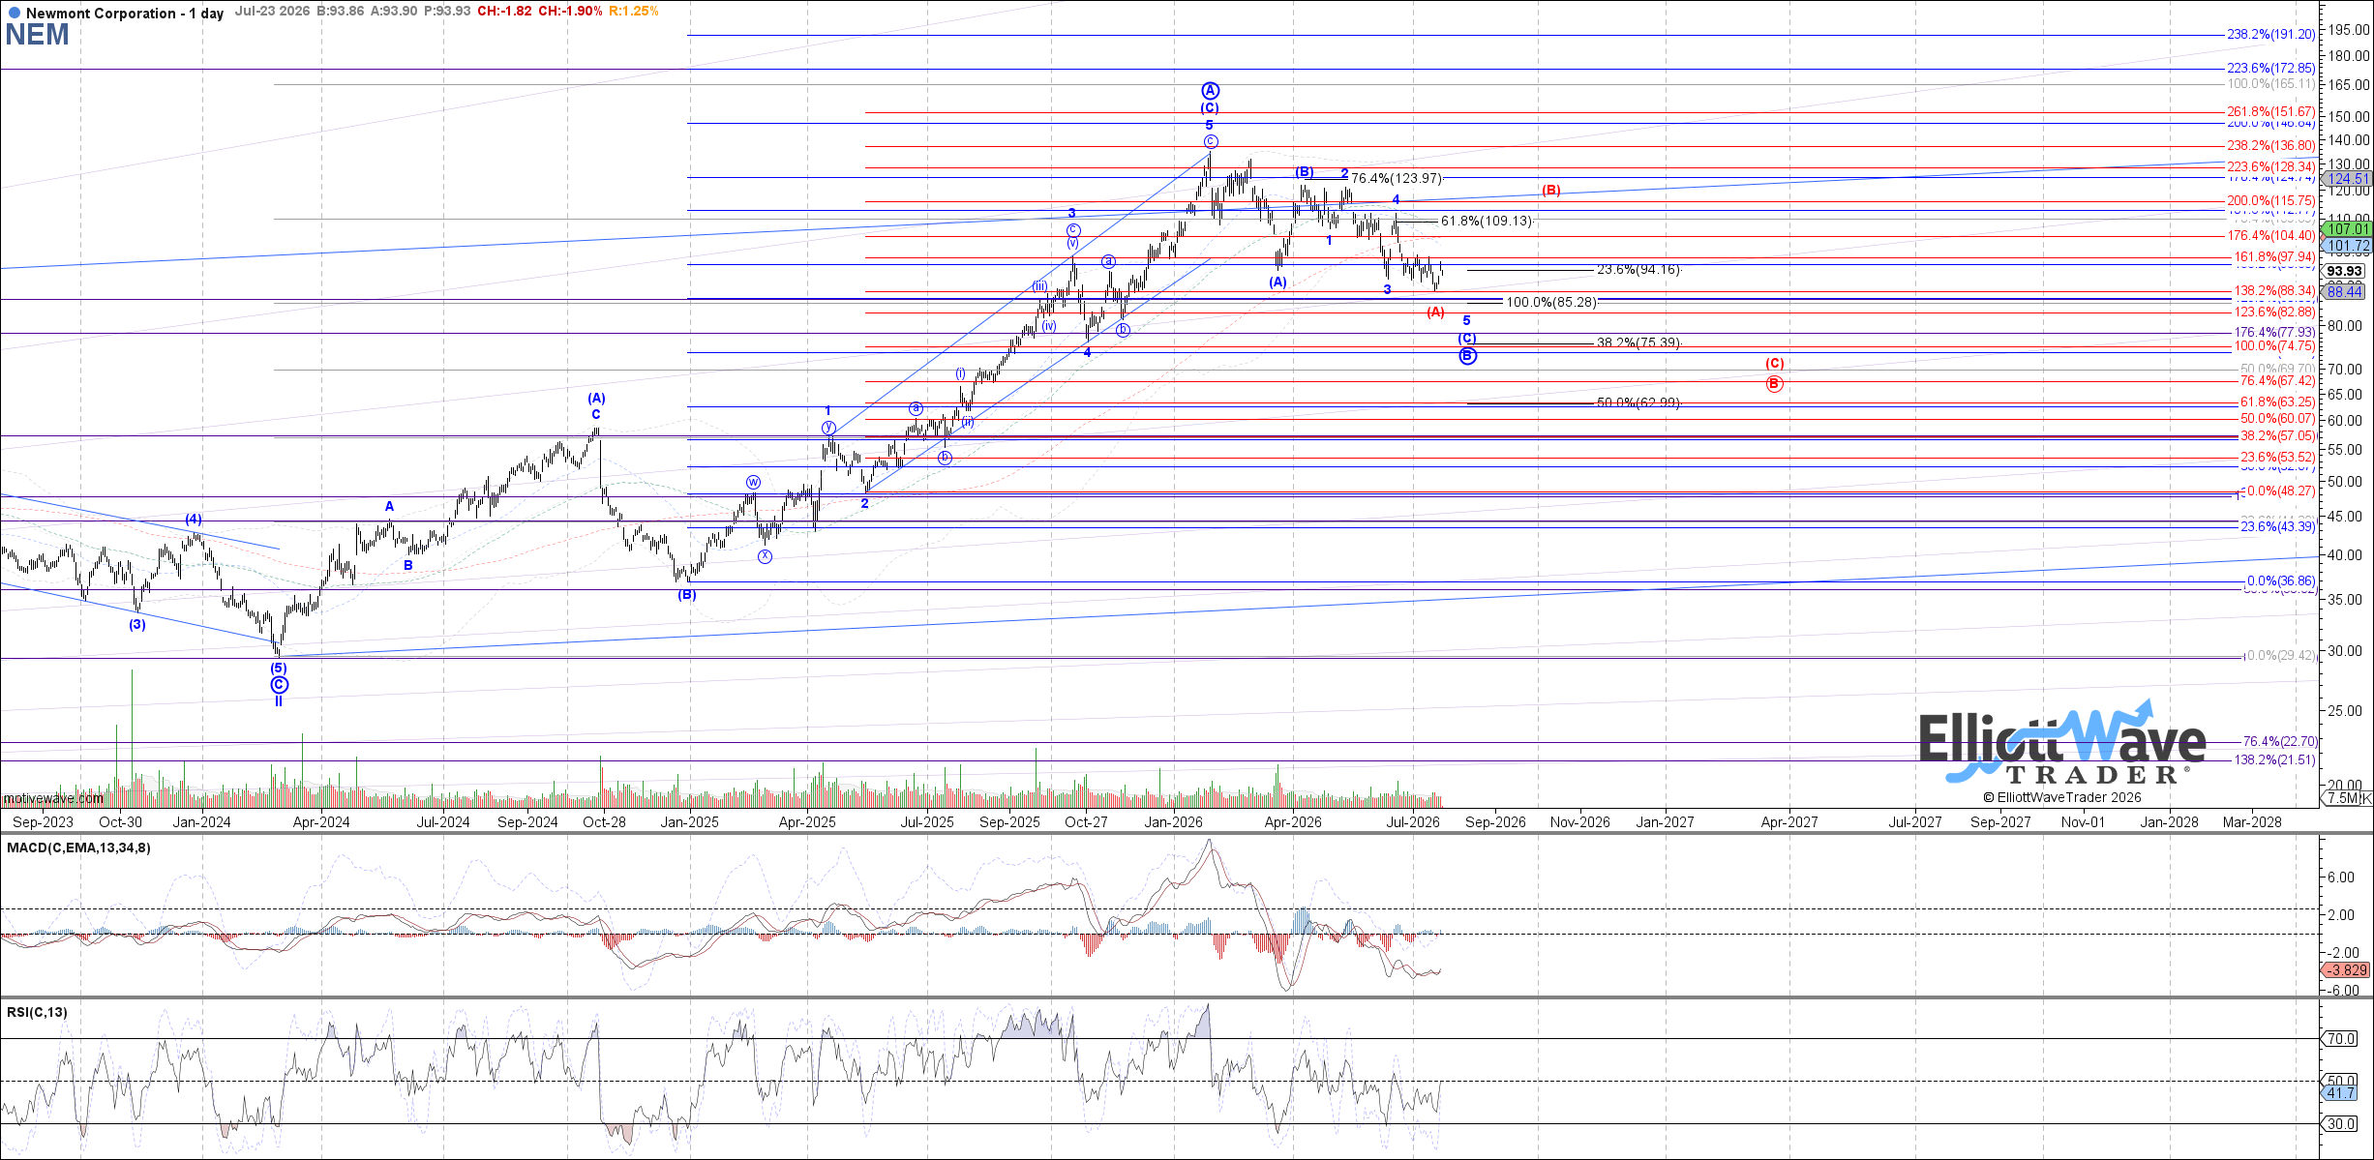Click the © ElliottWaveTrader 2026 copyright text
Screen dimensions: 2374x1160
2062,797
